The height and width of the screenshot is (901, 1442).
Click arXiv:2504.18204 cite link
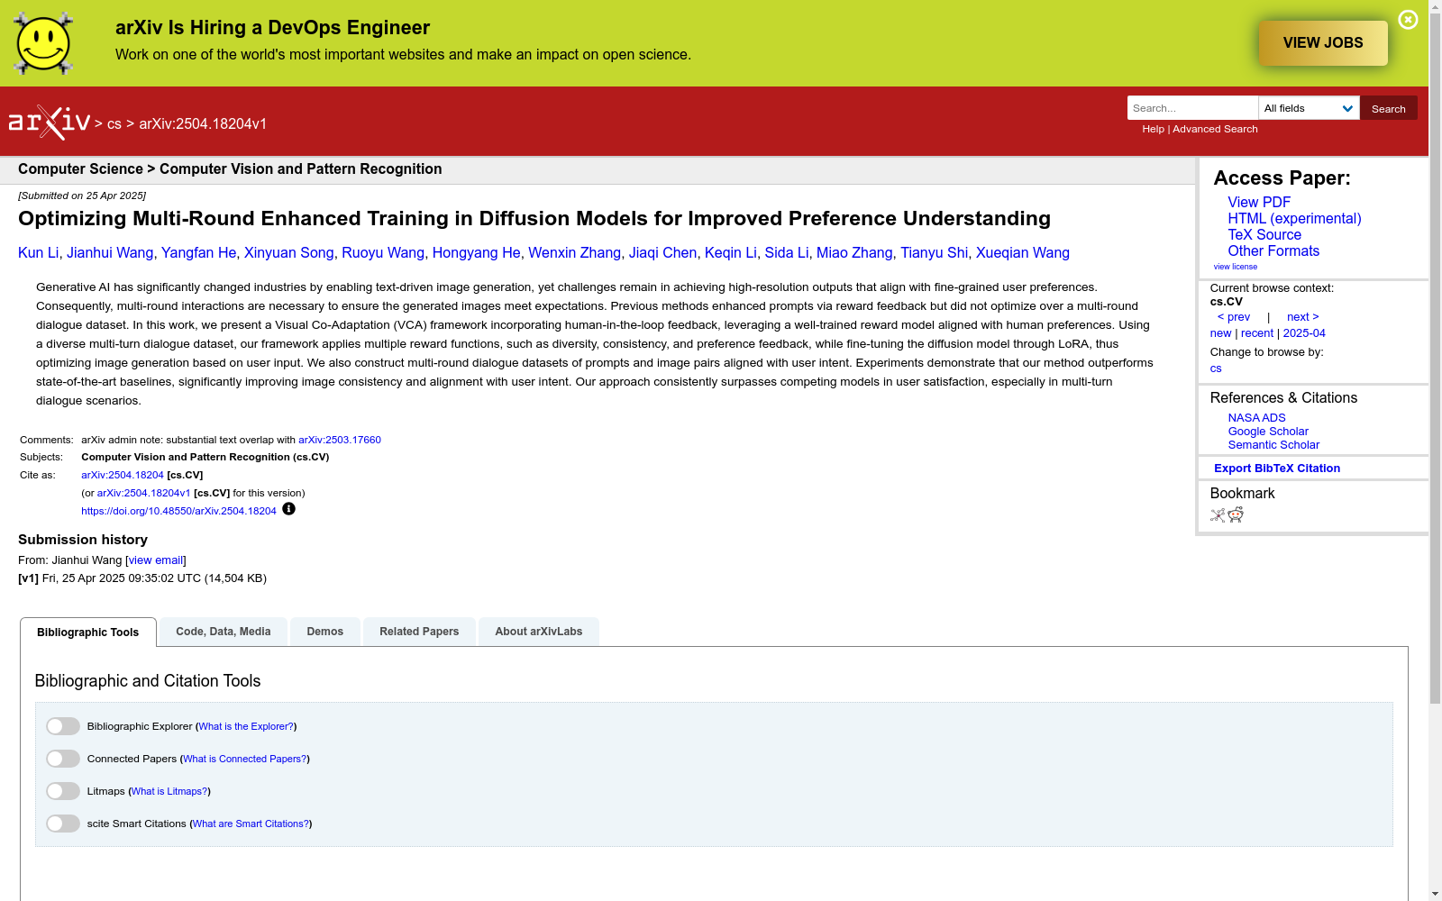[x=123, y=476]
